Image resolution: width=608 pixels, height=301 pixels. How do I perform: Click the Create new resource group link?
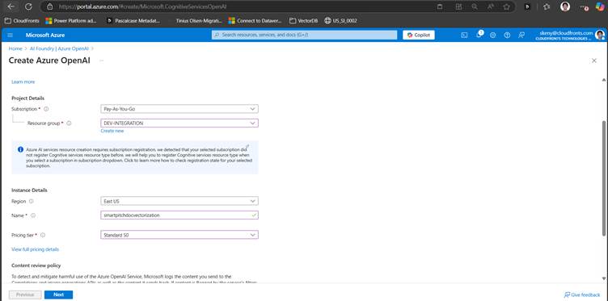(x=112, y=132)
